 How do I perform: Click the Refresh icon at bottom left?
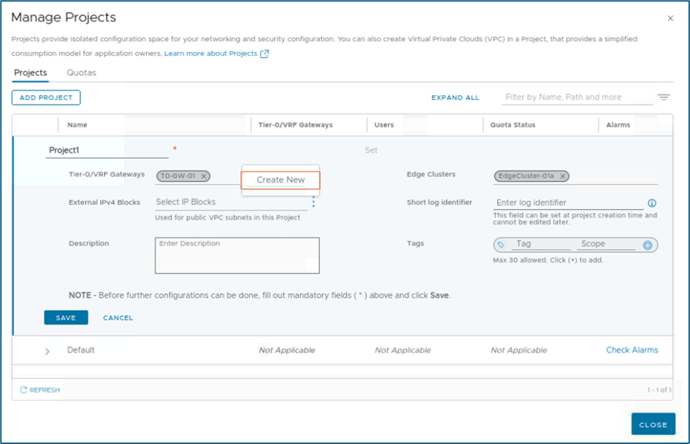(x=23, y=390)
